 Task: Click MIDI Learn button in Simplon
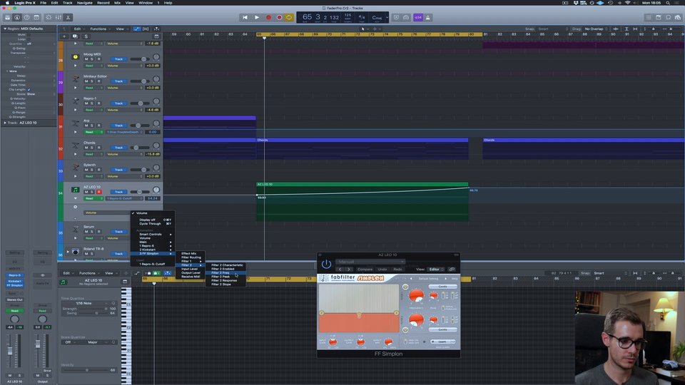coord(442,342)
